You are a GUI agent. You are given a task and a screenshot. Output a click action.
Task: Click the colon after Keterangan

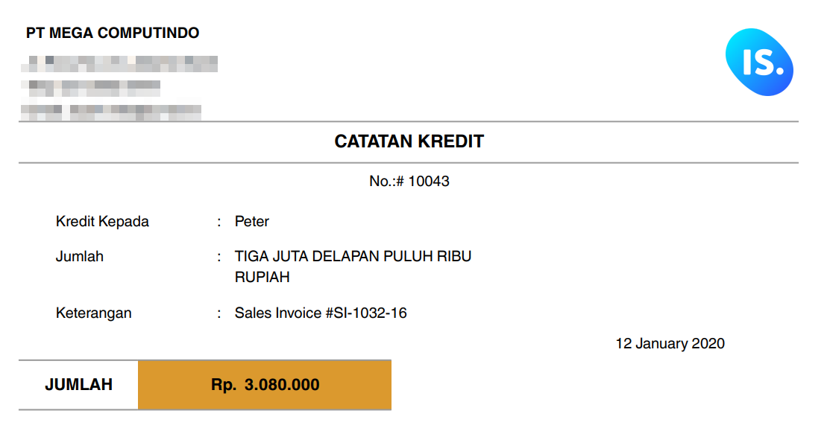[x=219, y=314]
